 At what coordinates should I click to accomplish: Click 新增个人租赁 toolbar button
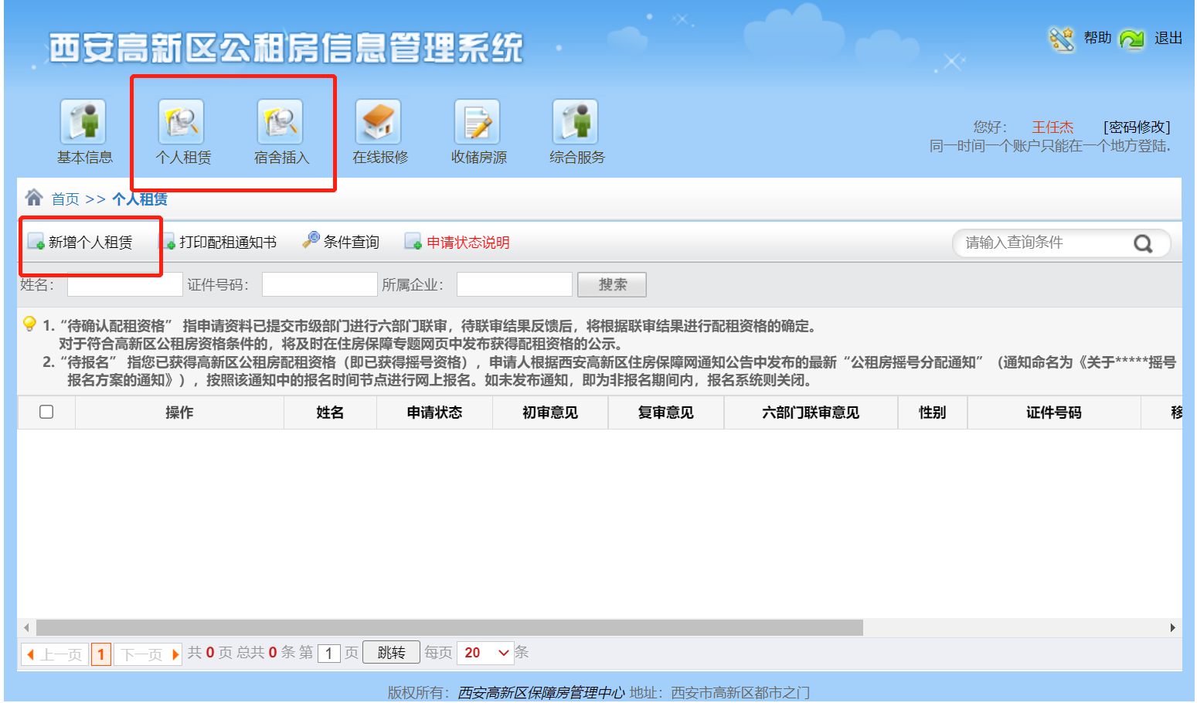click(81, 243)
